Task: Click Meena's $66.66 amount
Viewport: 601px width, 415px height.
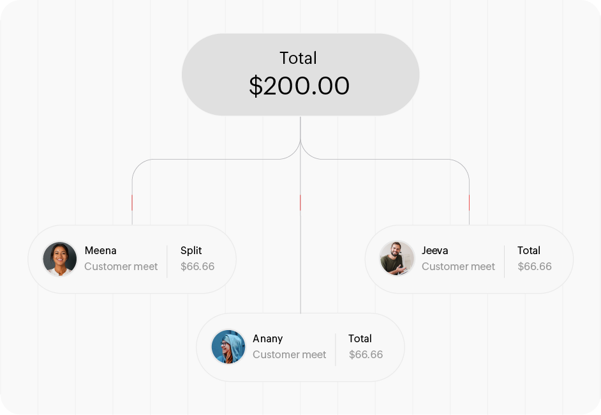Action: click(x=197, y=266)
